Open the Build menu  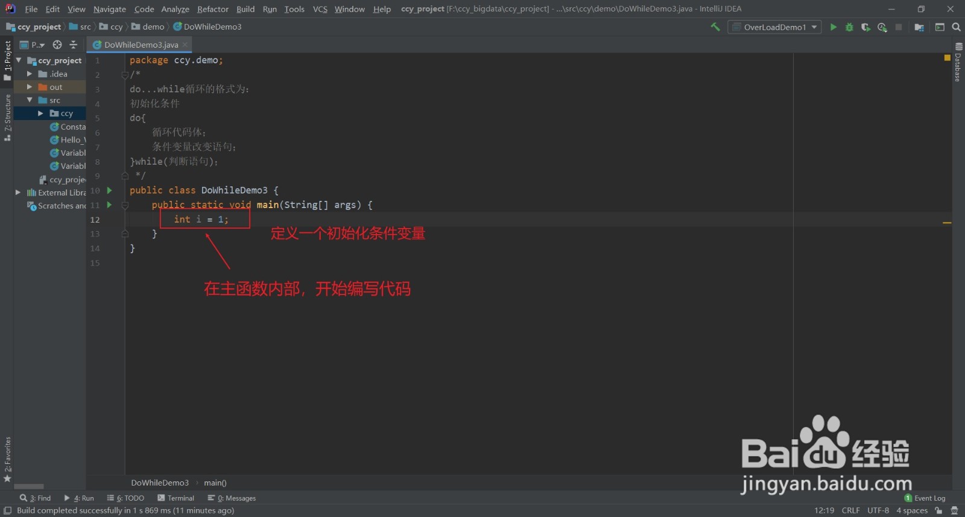pos(245,9)
